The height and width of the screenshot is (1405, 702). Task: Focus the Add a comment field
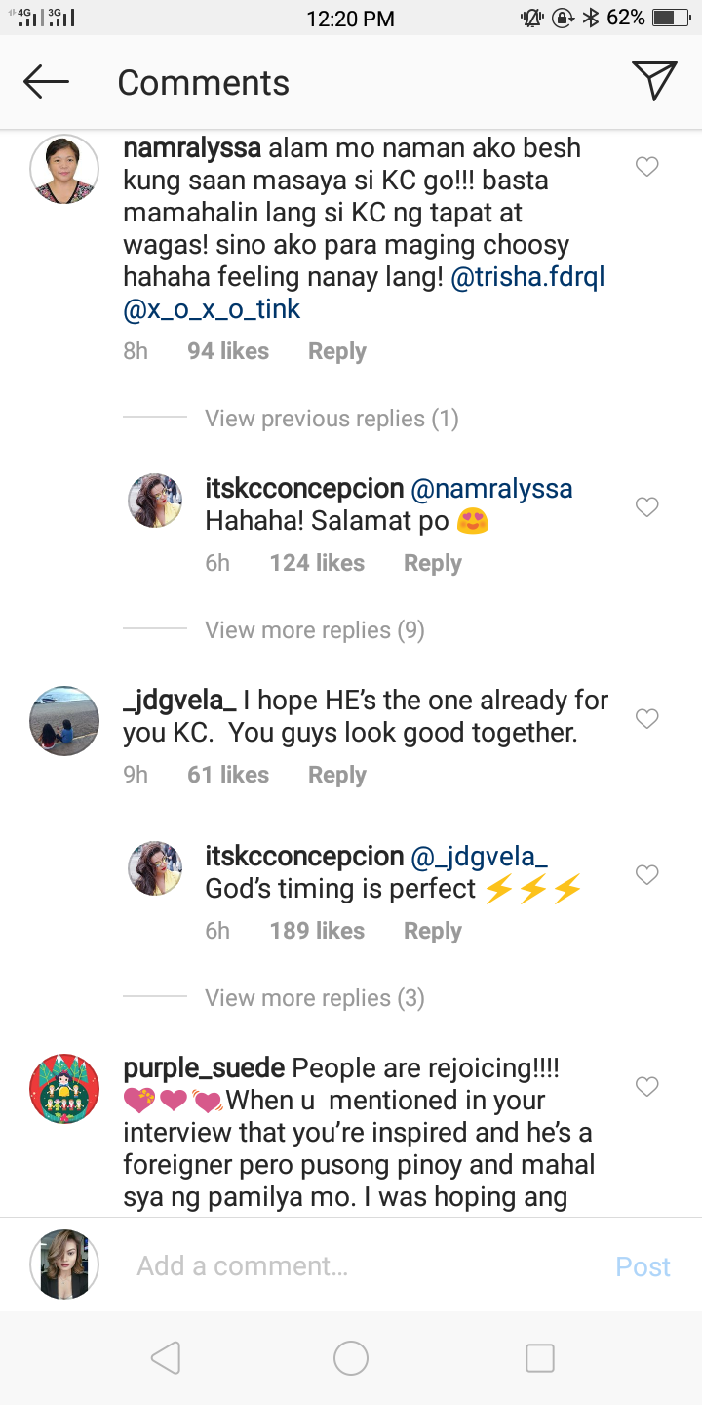361,1265
